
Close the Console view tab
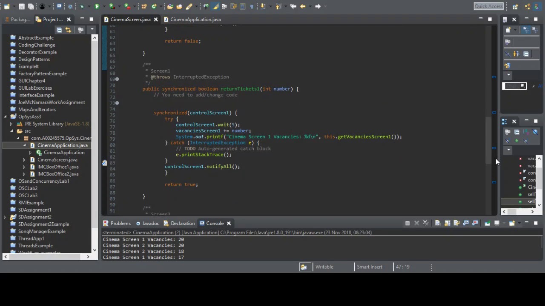click(x=229, y=223)
